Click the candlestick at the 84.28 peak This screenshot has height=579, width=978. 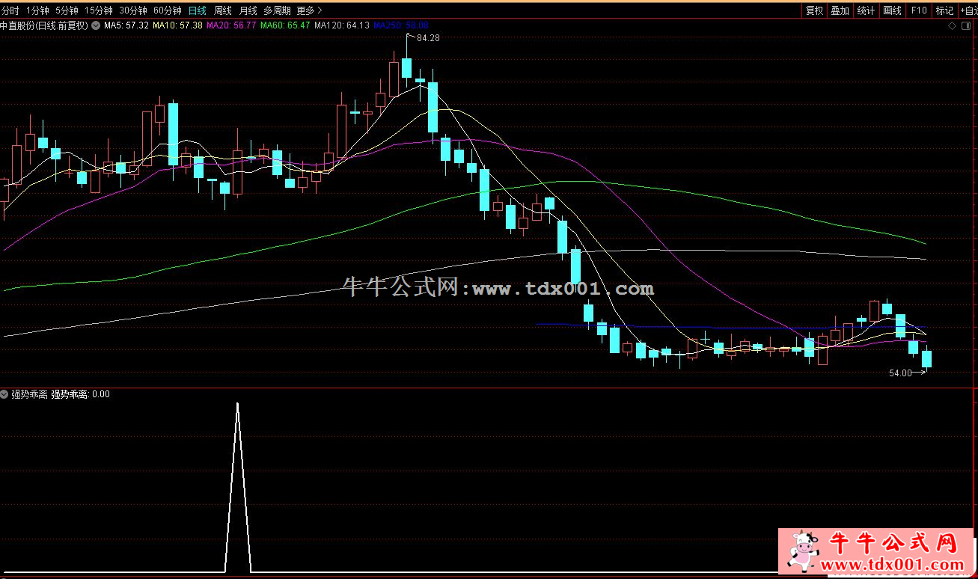(x=406, y=67)
